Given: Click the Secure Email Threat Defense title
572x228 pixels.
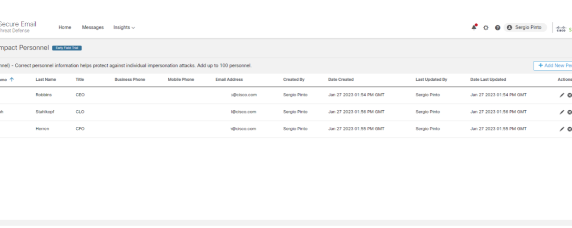Looking at the screenshot, I should (18, 27).
